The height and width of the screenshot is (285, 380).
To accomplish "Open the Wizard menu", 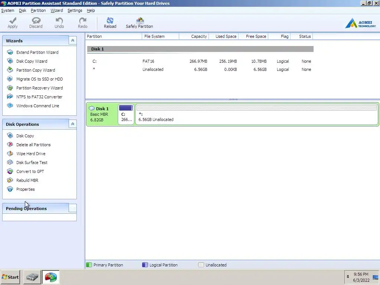I will coord(57,10).
